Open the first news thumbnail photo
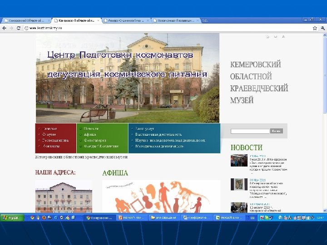 pos(239,160)
